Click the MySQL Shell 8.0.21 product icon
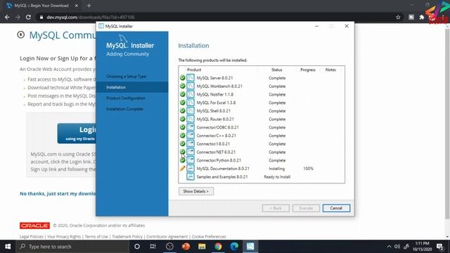Viewport: 450px width, 253px height. click(x=191, y=111)
